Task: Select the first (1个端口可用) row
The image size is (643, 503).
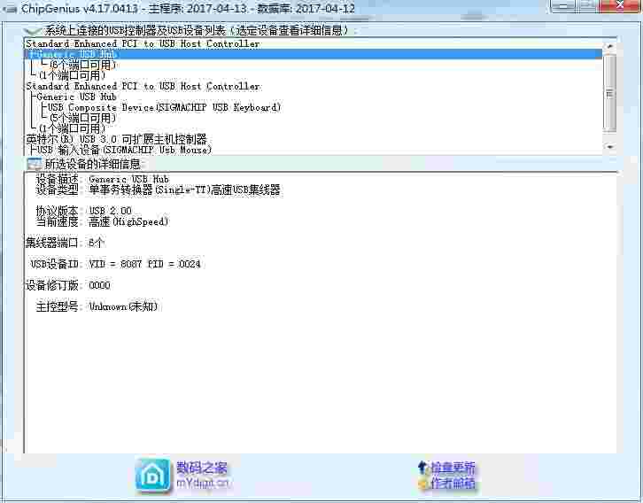Action: pyautogui.click(x=72, y=75)
